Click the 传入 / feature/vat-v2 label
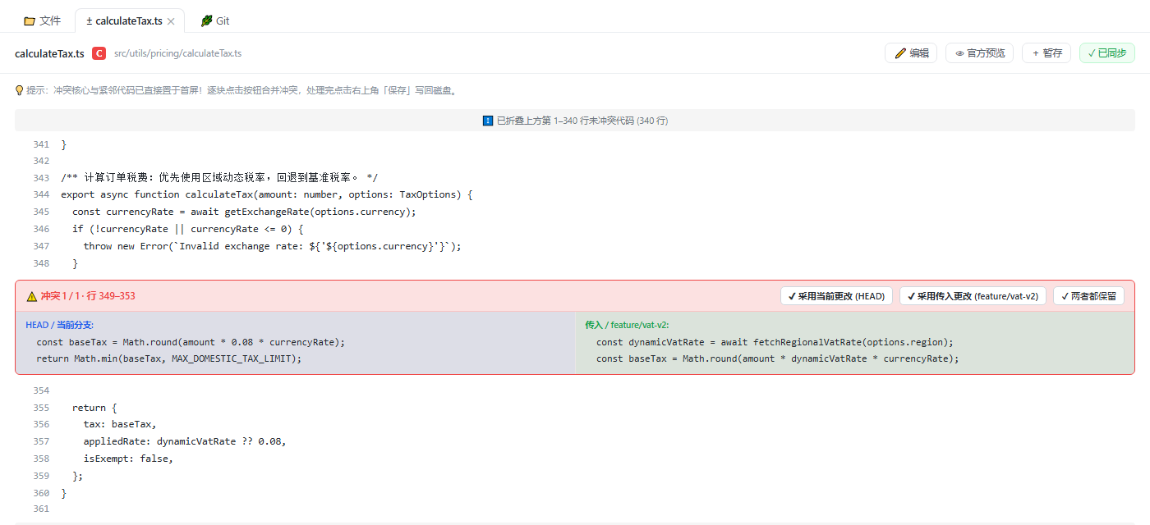The width and height of the screenshot is (1150, 525). [x=627, y=325]
